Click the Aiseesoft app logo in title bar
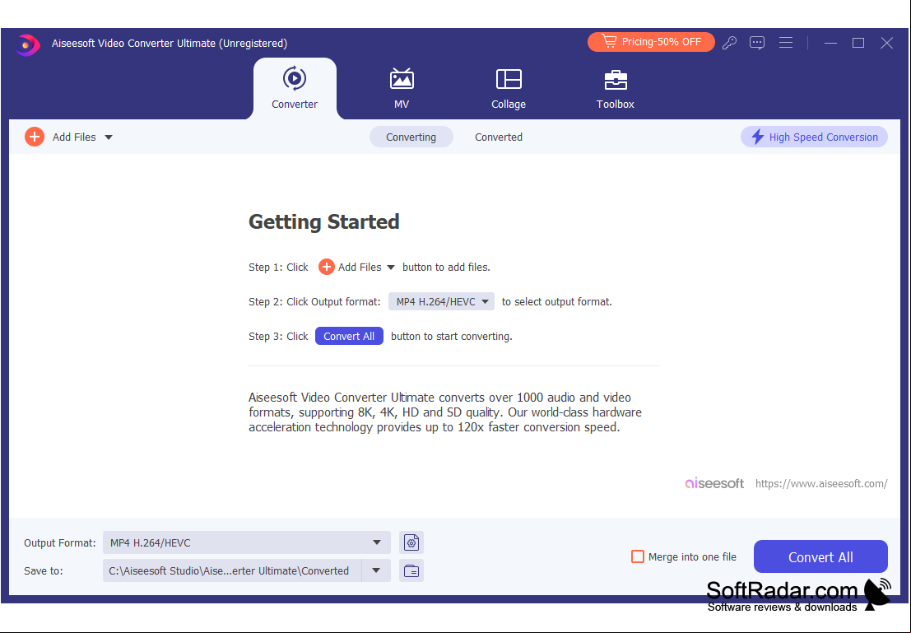 click(x=27, y=44)
